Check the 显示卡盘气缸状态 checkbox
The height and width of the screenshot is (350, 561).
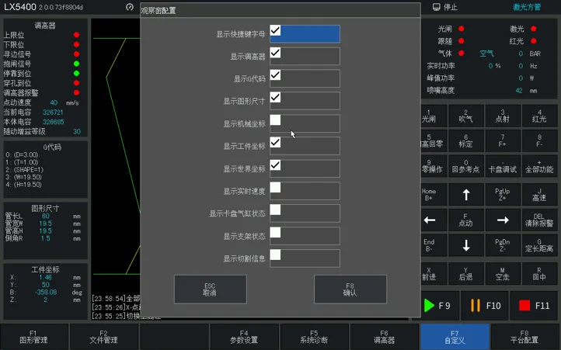[275, 210]
